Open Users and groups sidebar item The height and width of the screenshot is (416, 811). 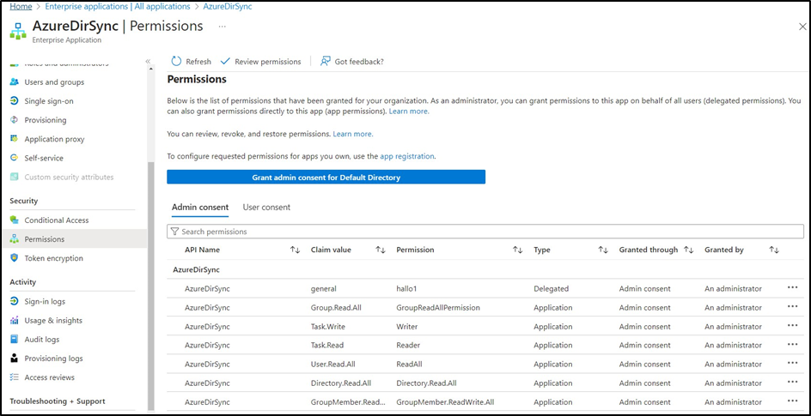54,82
